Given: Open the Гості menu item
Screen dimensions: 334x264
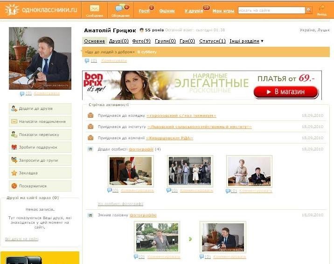Looking at the screenshot, I should pos(144,10).
